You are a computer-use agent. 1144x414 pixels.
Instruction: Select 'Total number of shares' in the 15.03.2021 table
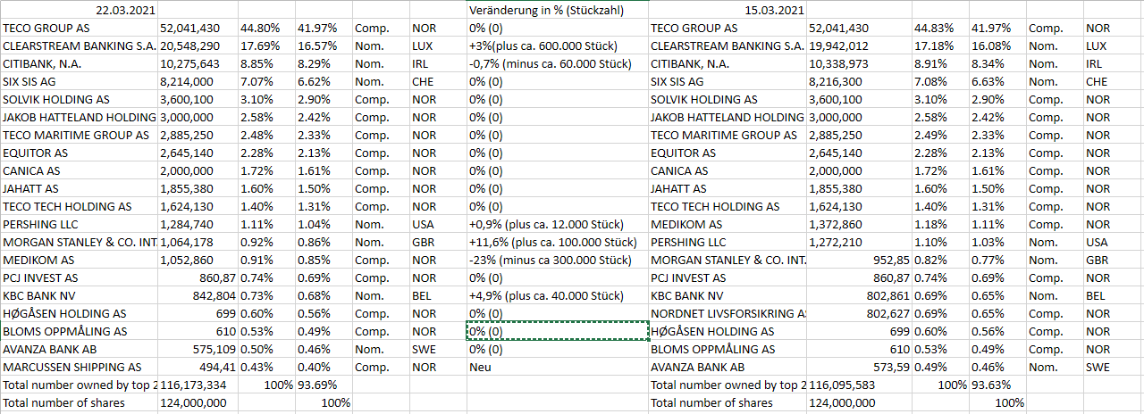click(x=728, y=402)
